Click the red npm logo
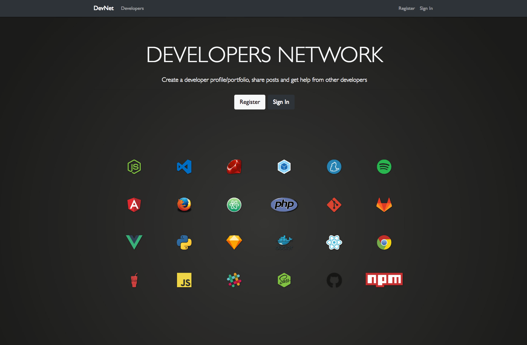527x345 pixels. click(384, 280)
